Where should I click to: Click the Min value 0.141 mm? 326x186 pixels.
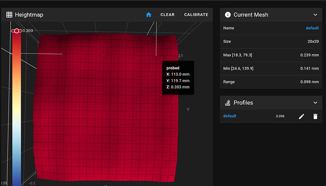pyautogui.click(x=309, y=68)
